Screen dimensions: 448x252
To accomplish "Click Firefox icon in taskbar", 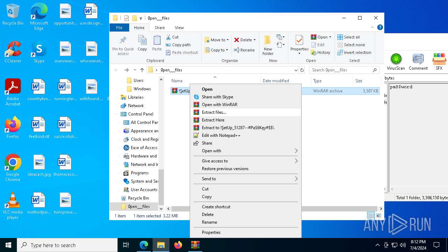I will [178, 245].
